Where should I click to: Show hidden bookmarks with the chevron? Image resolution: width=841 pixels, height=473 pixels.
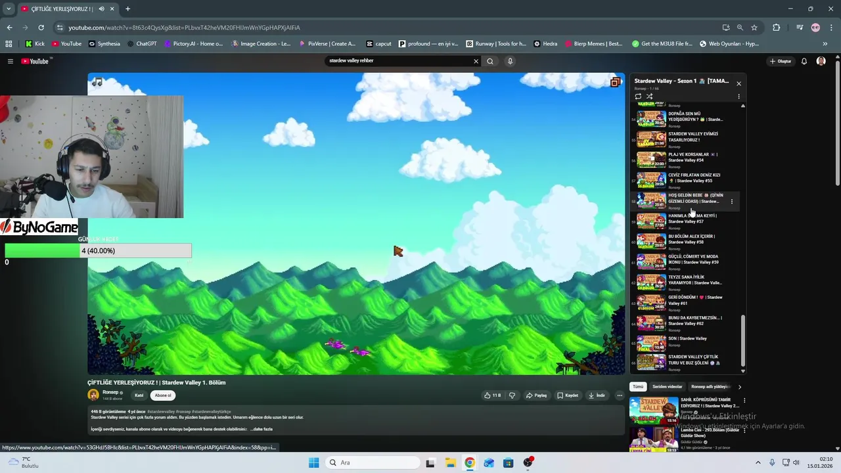pos(825,44)
